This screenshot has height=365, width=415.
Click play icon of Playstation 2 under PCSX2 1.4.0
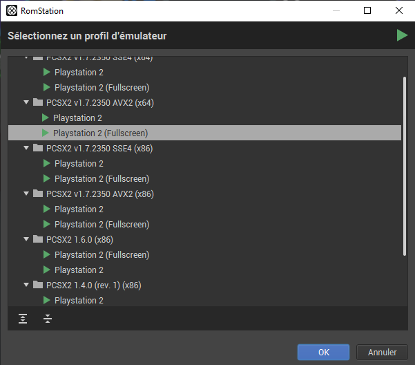pos(47,301)
